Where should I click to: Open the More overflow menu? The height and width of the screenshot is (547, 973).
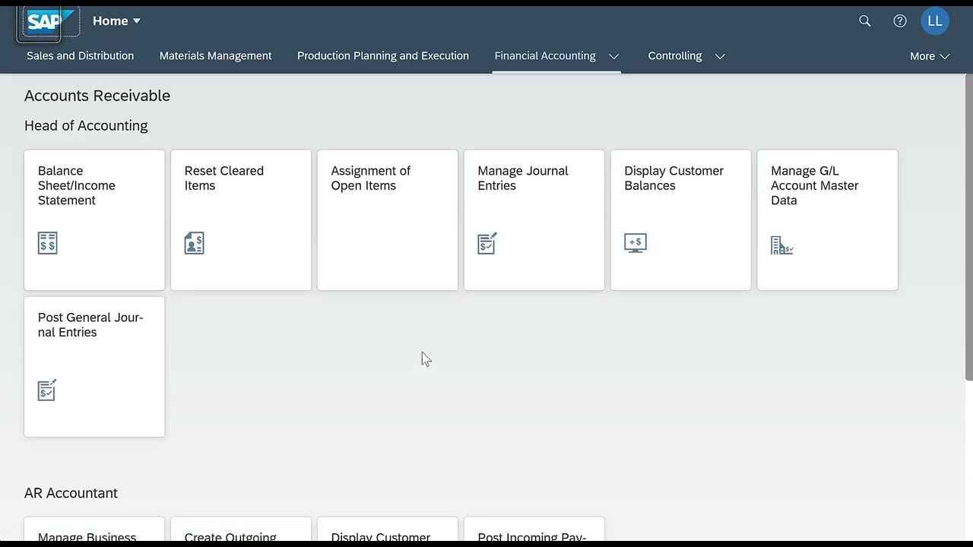(x=930, y=56)
